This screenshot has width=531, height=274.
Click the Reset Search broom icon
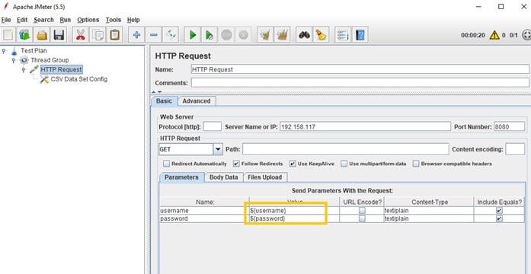coord(321,35)
